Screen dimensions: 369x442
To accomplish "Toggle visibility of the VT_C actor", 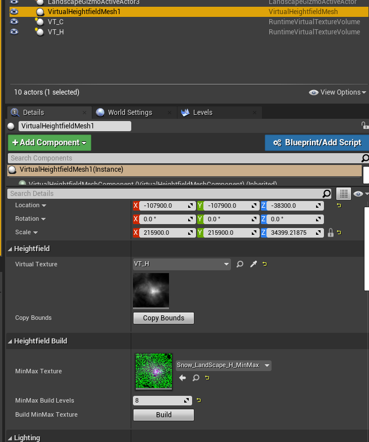I will click(14, 21).
